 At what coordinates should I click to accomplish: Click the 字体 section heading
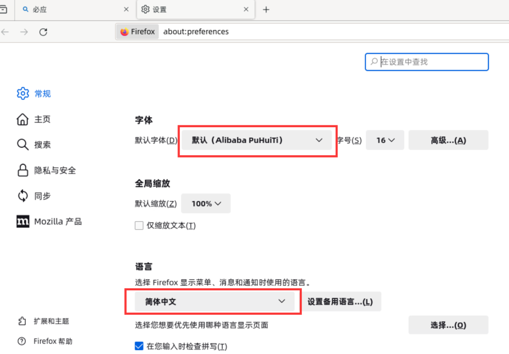144,120
